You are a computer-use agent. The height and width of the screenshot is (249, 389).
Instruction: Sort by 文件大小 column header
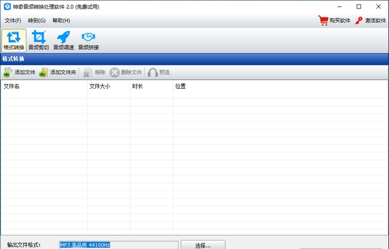(109, 86)
